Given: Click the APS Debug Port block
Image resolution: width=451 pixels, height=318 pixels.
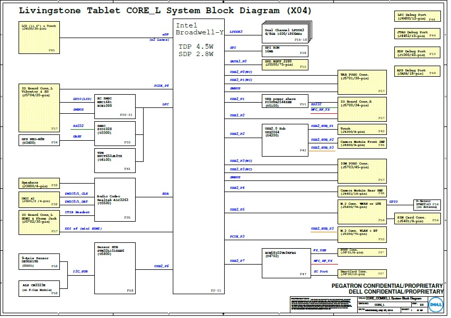Looking at the screenshot, I should coord(418,71).
